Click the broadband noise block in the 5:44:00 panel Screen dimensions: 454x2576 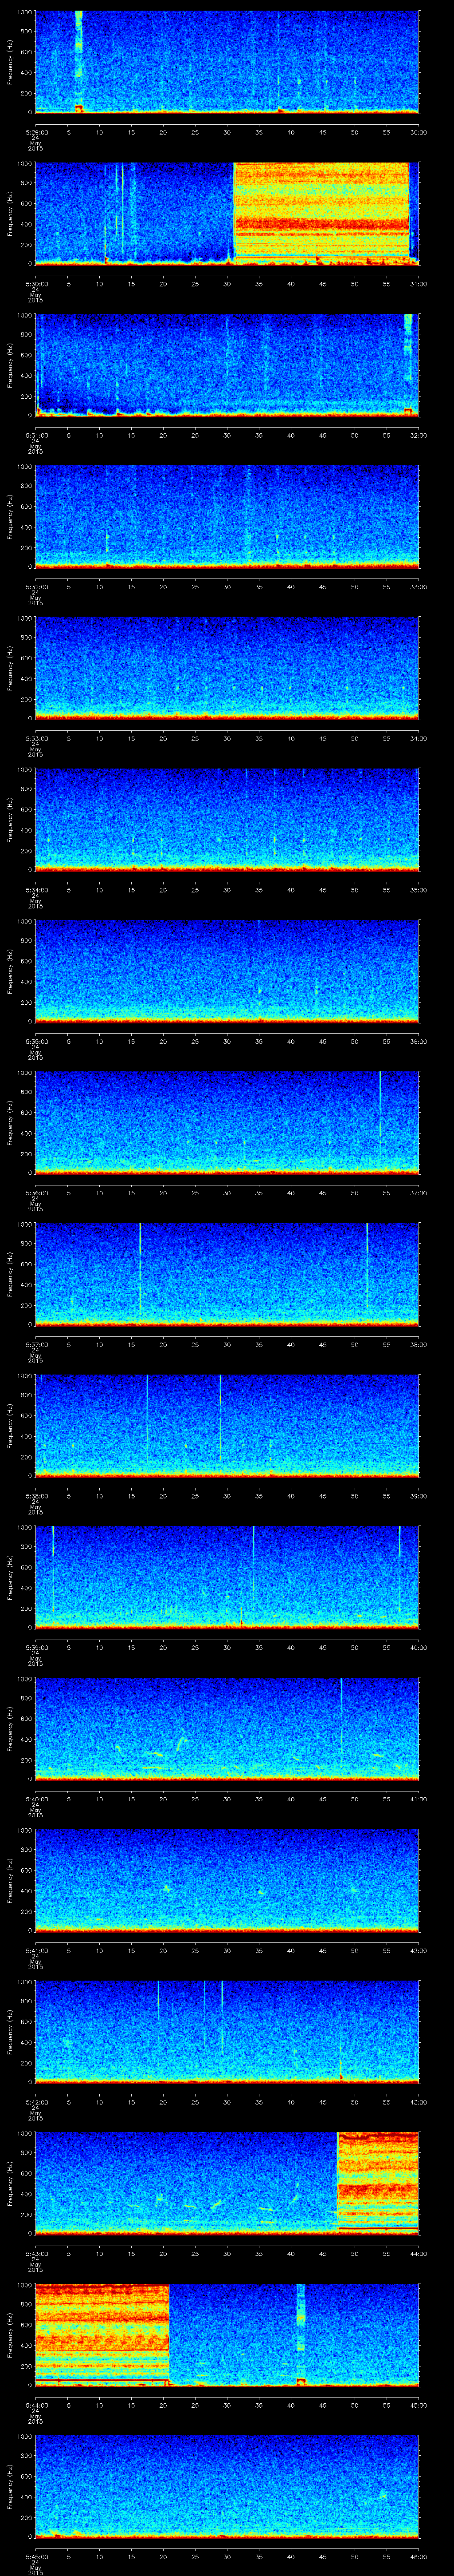point(102,2335)
